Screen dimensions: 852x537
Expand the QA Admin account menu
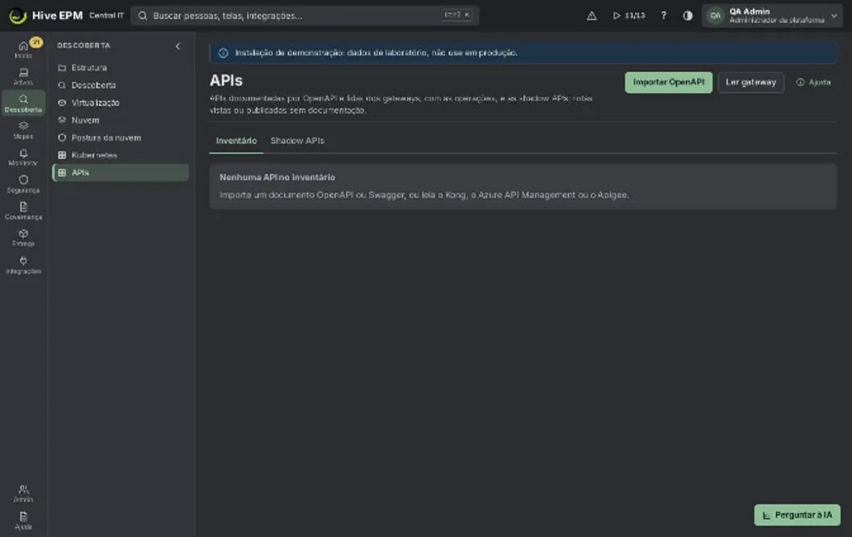(772, 15)
